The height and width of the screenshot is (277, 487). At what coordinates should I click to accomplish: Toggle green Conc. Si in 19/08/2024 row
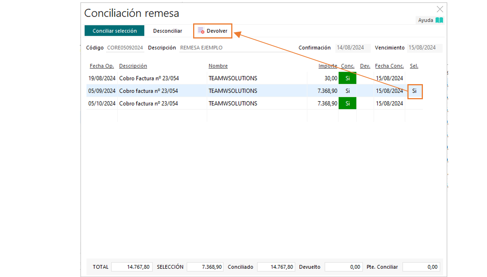pos(347,78)
